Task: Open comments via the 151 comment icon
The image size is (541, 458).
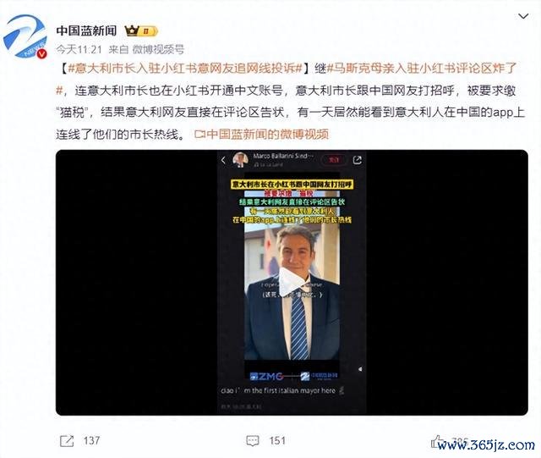Action: [x=253, y=441]
